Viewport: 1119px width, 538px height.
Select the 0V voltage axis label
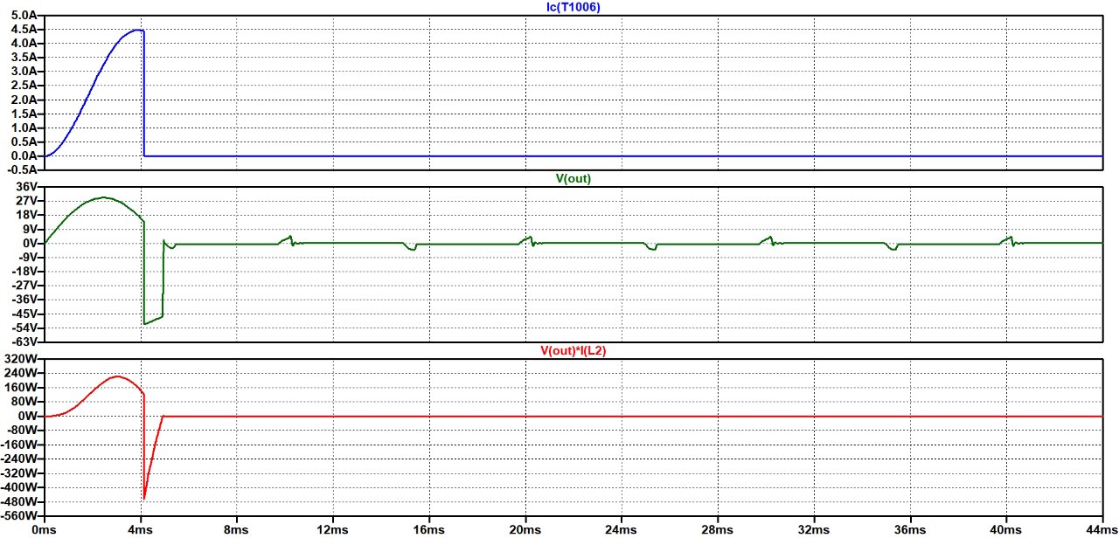(x=31, y=243)
